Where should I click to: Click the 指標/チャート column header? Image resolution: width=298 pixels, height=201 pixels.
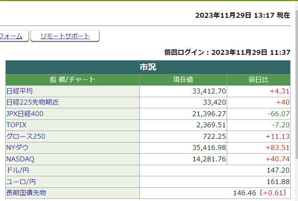(x=73, y=80)
